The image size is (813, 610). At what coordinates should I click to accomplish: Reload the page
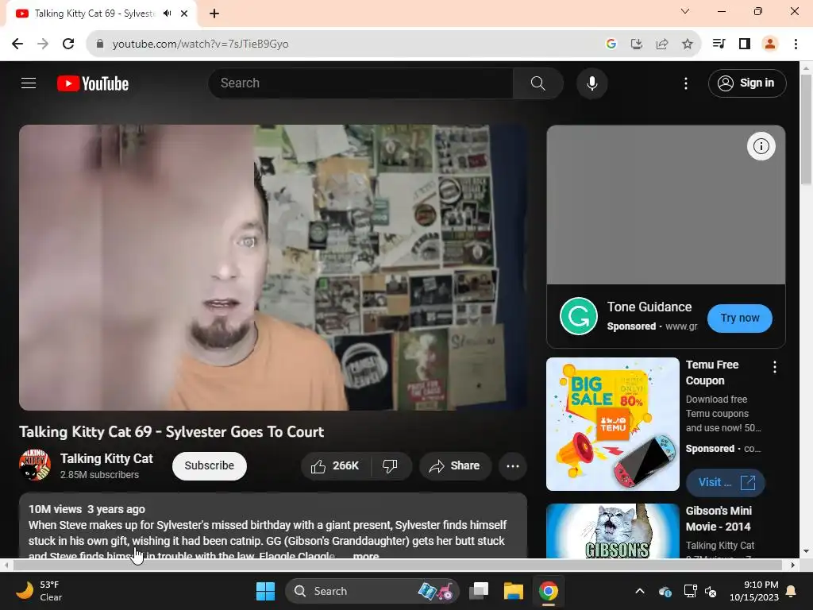pyautogui.click(x=68, y=44)
